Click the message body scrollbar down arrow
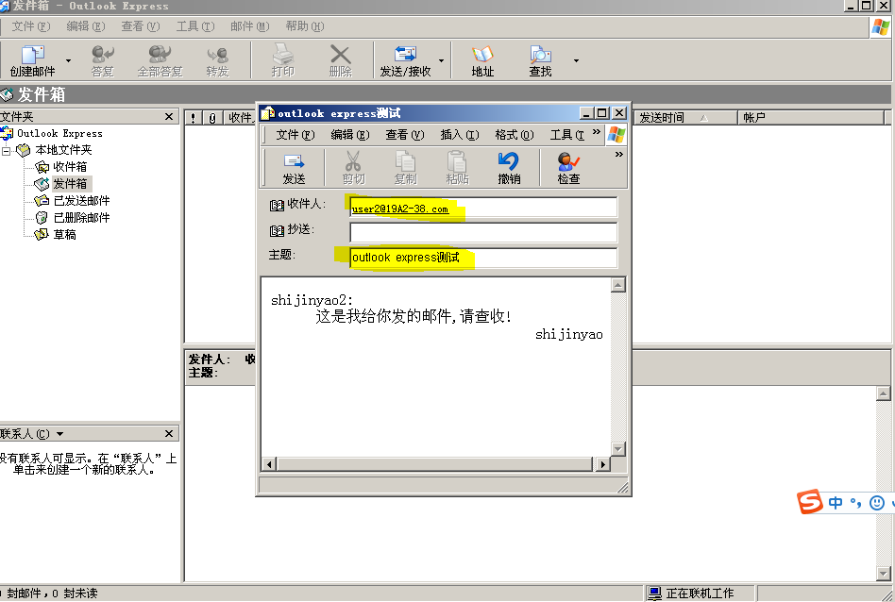This screenshot has height=602, width=895. 618,449
